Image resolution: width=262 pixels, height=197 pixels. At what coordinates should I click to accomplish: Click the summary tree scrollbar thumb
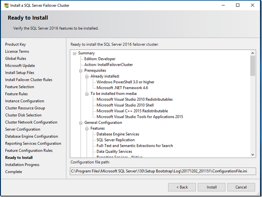tap(253, 66)
